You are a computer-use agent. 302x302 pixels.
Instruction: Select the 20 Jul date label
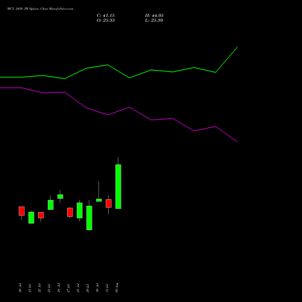click(20, 288)
